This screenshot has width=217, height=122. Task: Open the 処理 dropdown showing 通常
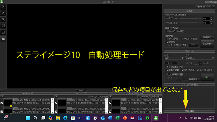click(174, 59)
